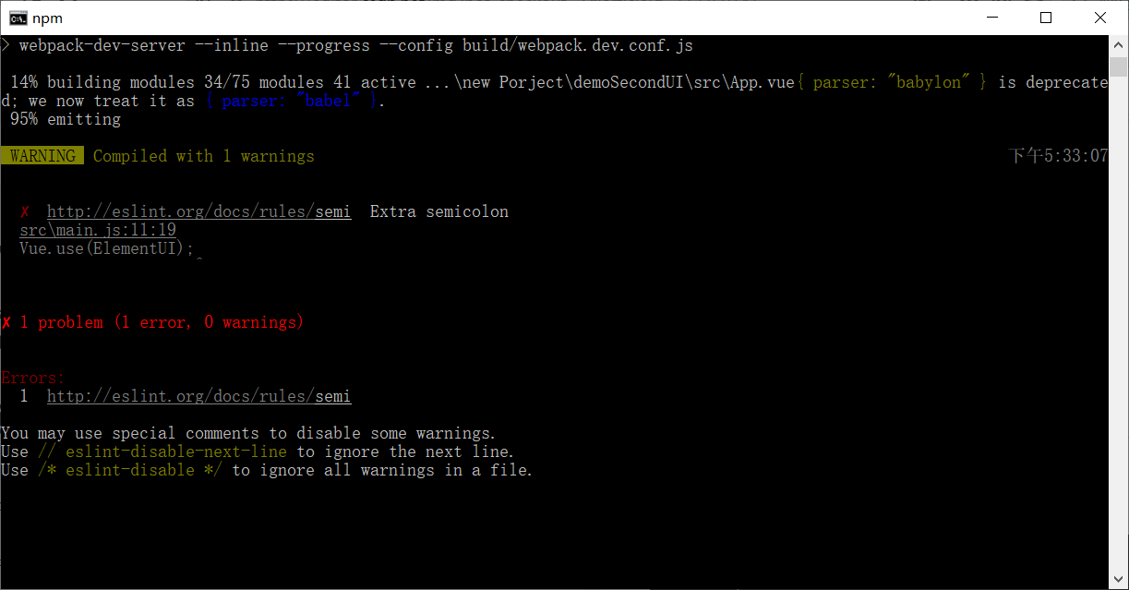
Task: Click the src\main.js:11:19 file reference link
Action: pyautogui.click(x=96, y=229)
